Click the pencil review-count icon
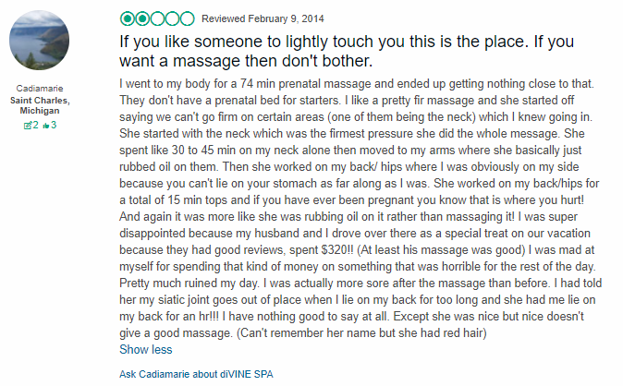This screenshot has width=623, height=386. point(28,126)
